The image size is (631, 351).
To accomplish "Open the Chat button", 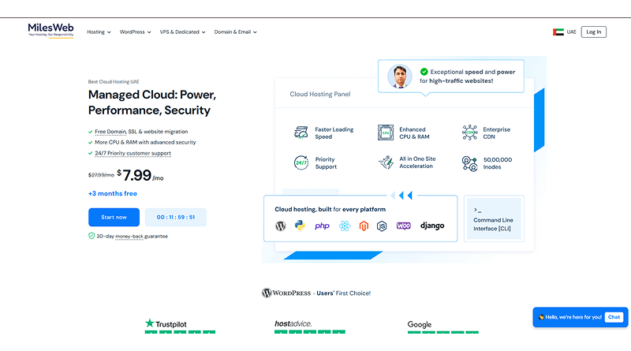I will coord(614,317).
